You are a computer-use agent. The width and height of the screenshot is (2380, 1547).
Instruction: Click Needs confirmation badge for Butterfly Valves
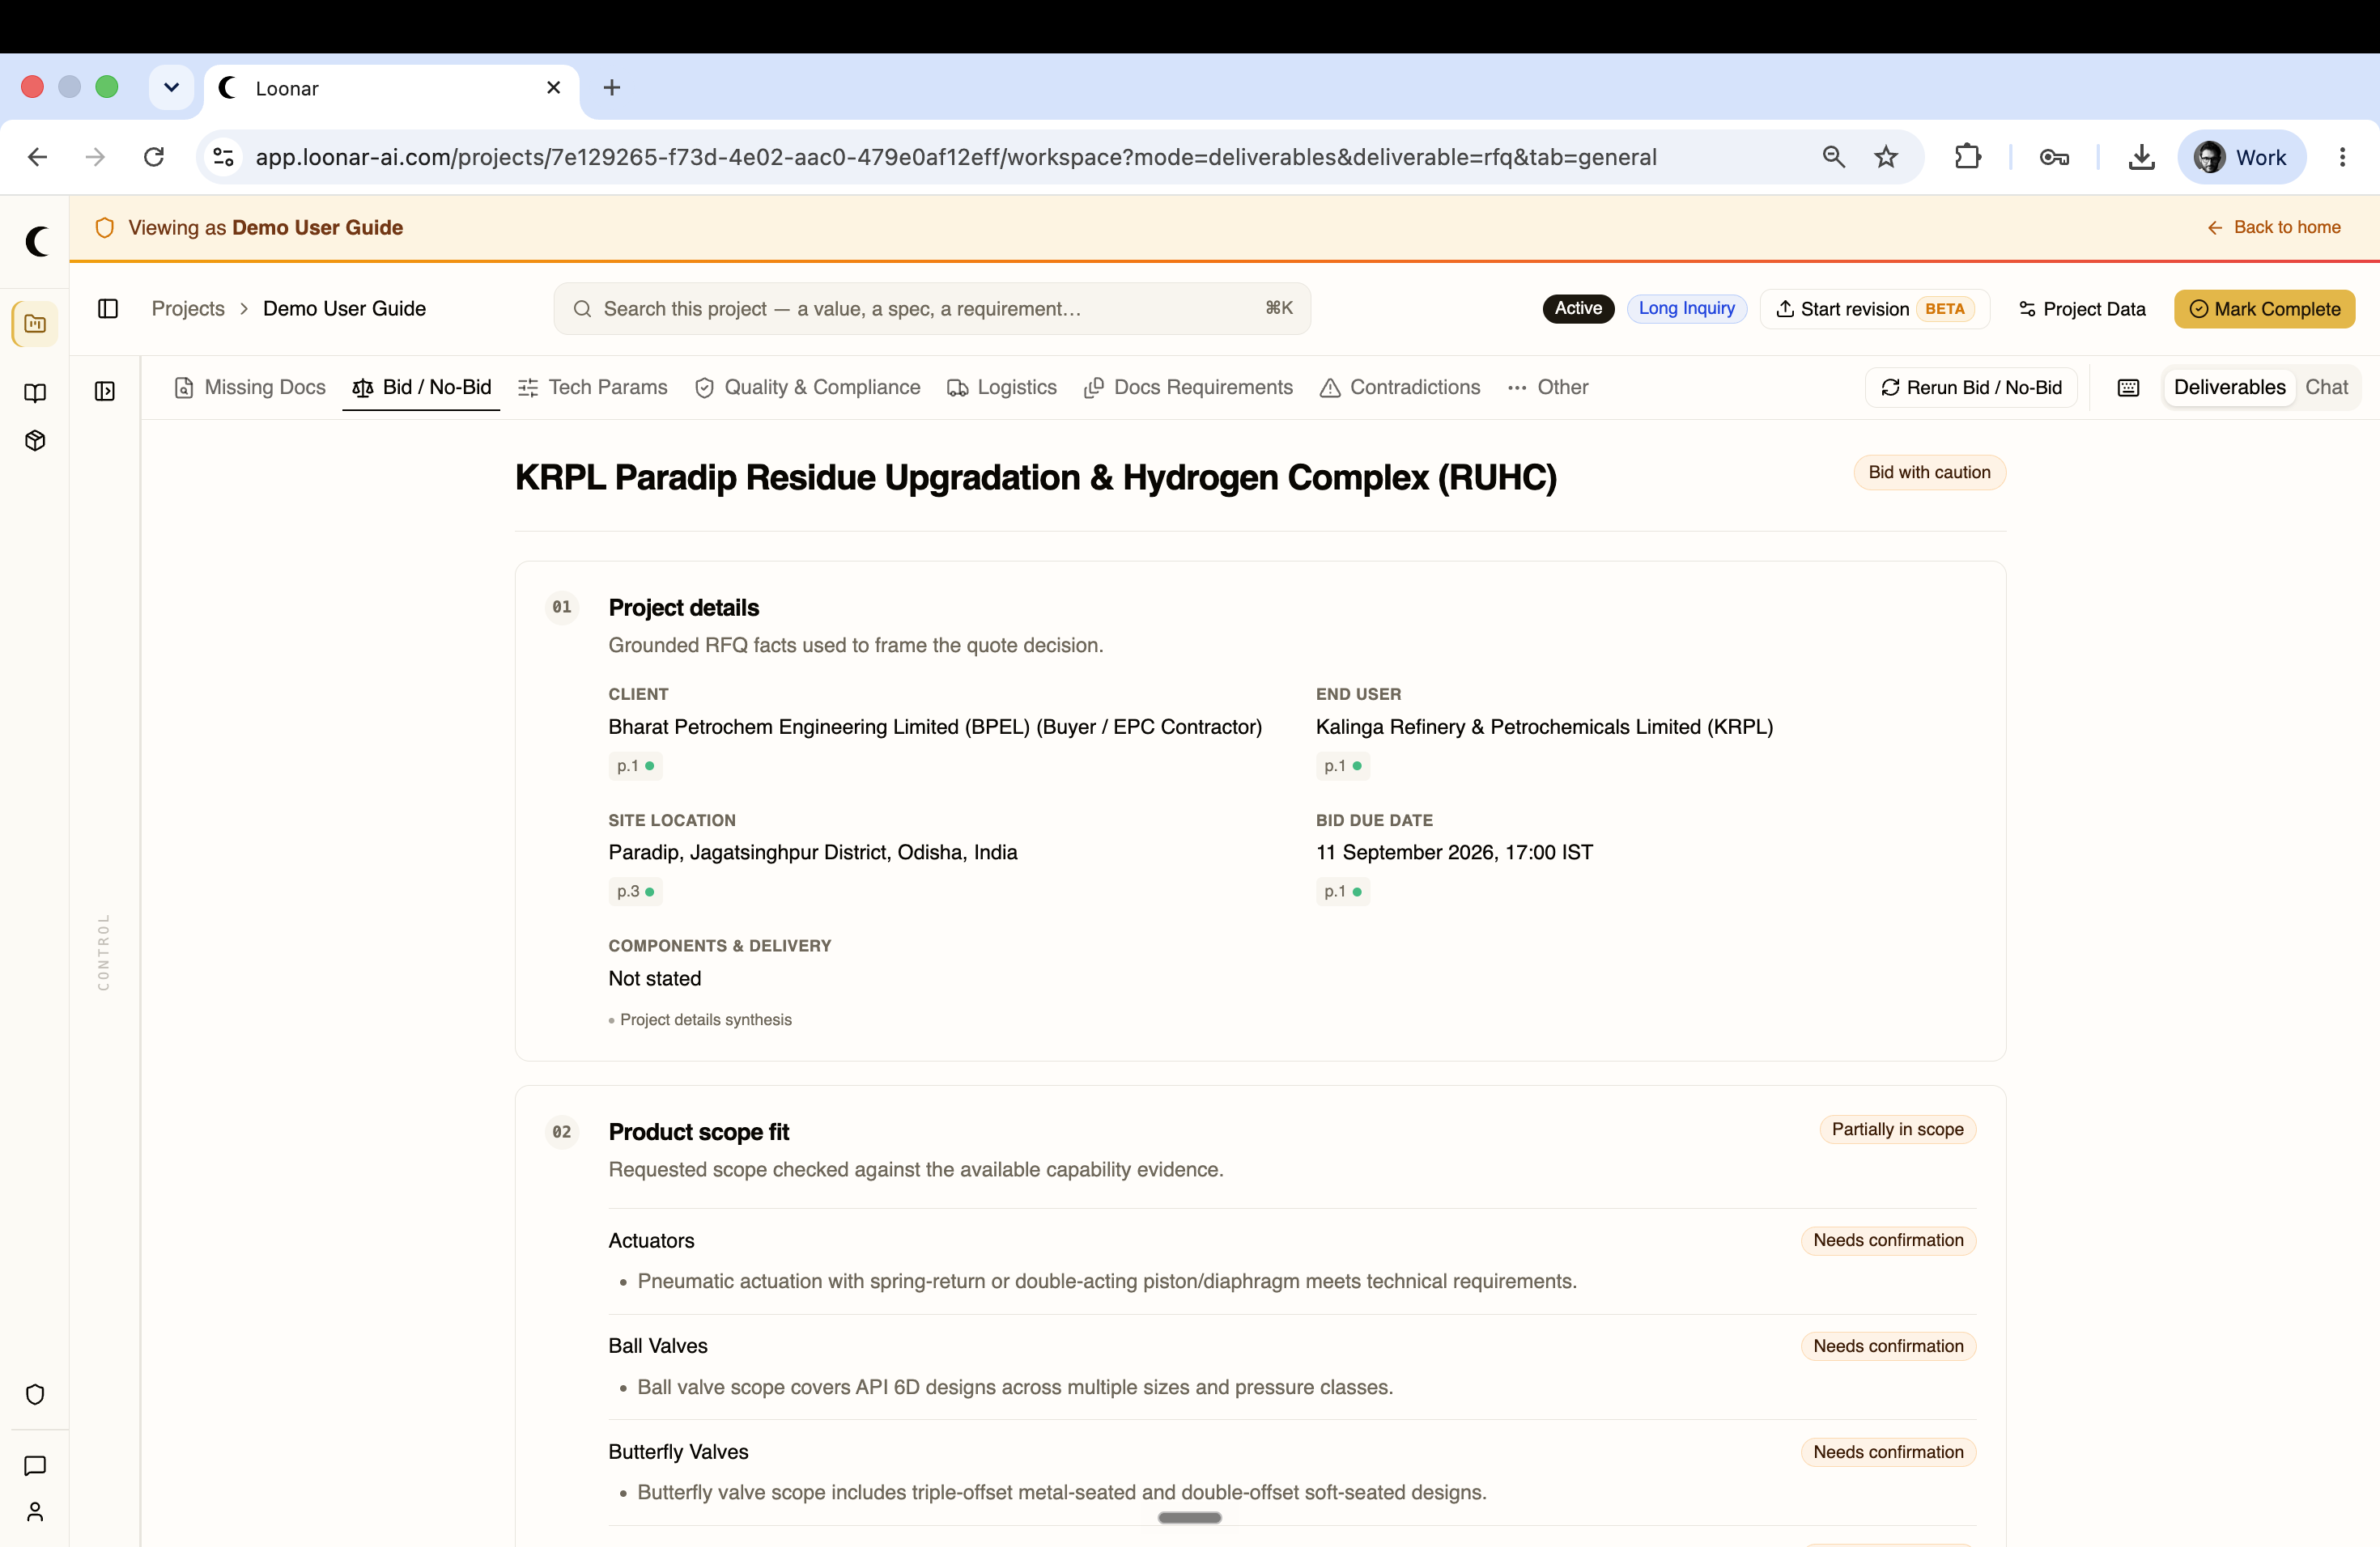coord(1888,1452)
